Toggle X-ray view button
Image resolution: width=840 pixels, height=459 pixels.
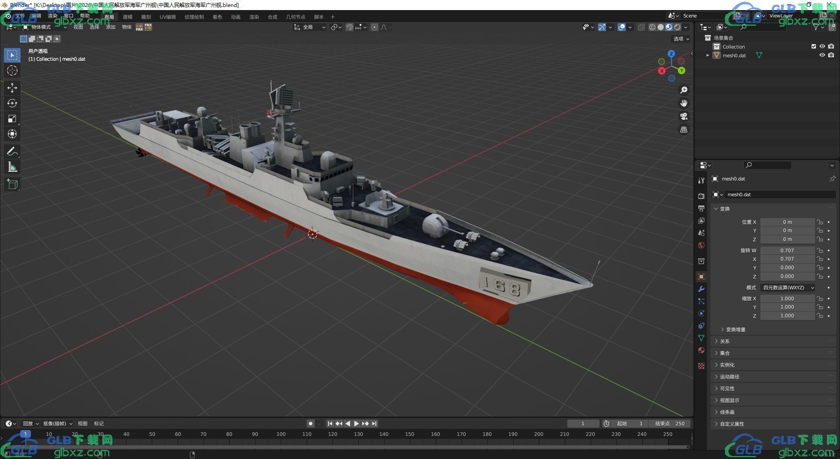tap(641, 27)
